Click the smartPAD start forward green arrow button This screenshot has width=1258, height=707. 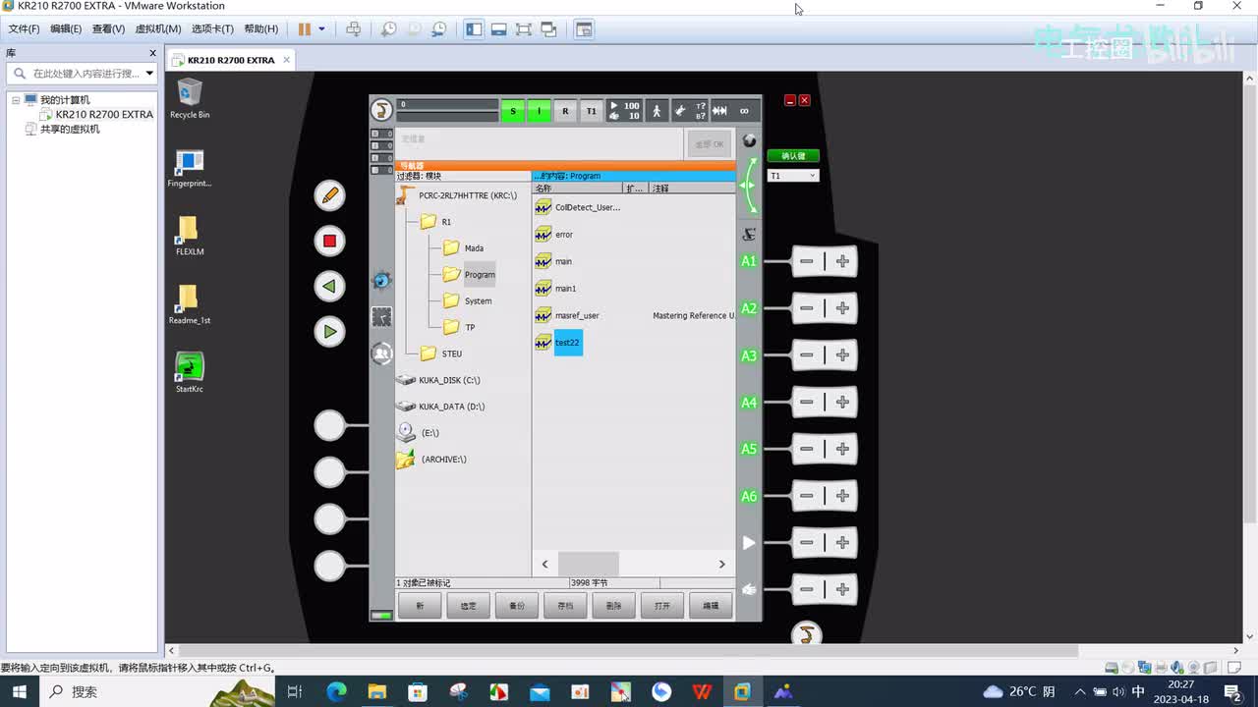[329, 332]
